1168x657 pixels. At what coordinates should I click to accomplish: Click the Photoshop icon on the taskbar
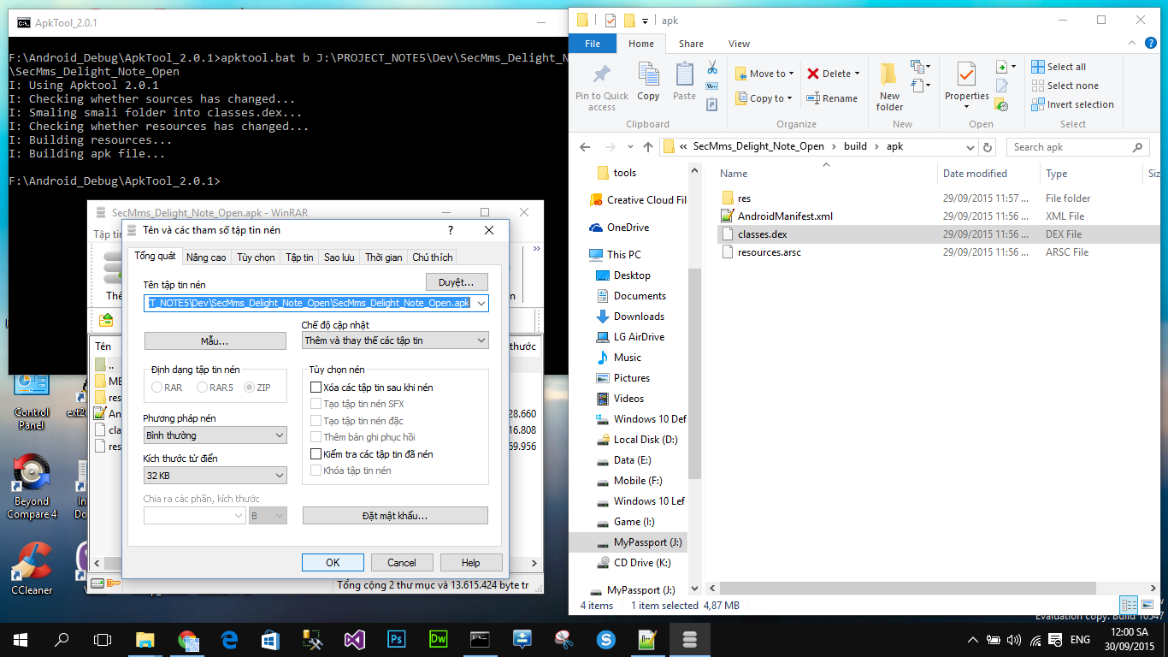pos(397,639)
